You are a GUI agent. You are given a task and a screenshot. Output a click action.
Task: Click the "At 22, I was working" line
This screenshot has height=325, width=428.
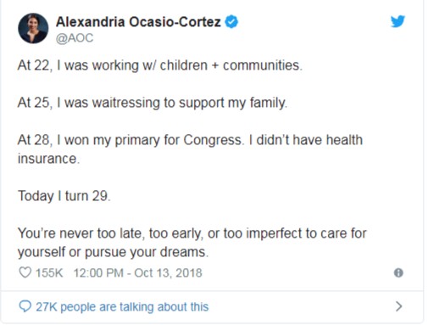click(x=160, y=65)
